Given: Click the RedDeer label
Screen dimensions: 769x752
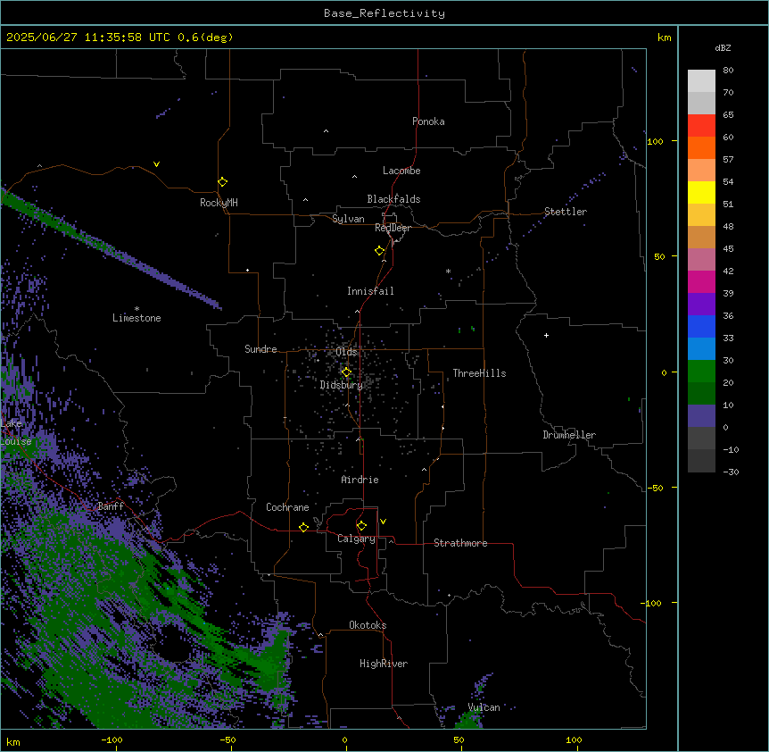Looking at the screenshot, I should pos(393,228).
